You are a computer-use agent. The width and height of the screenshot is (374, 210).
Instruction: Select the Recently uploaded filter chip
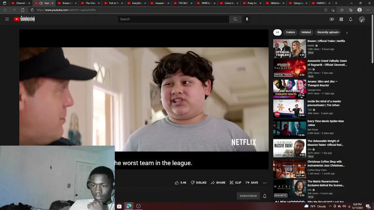click(x=329, y=32)
